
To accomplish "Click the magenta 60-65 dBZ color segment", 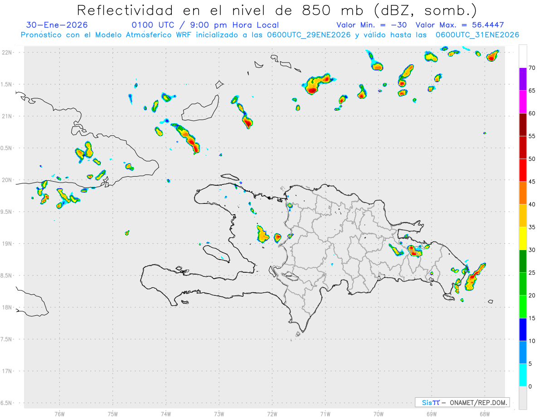I will pos(523,102).
